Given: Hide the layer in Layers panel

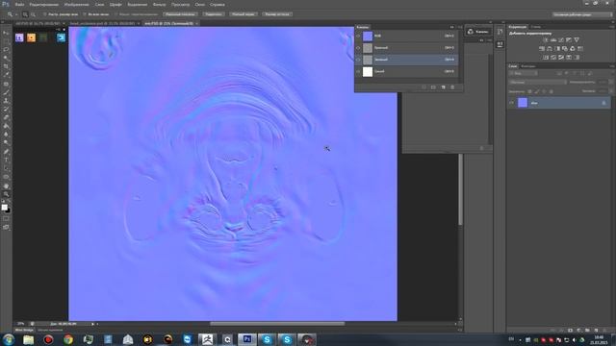Looking at the screenshot, I should click(x=511, y=103).
